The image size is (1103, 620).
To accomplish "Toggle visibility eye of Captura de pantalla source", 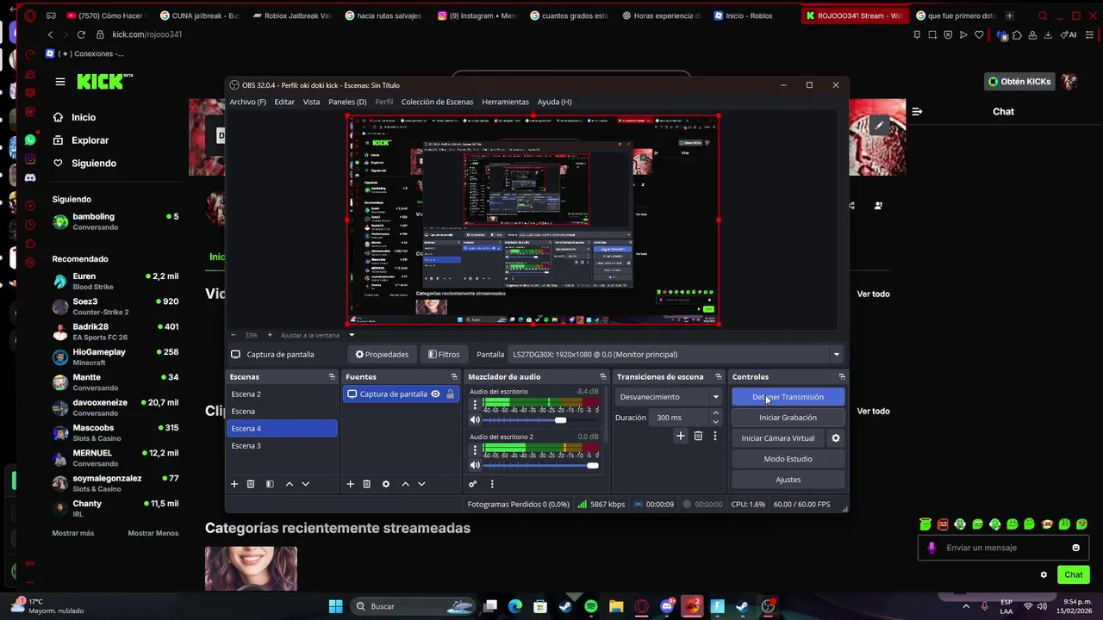I will [x=435, y=394].
